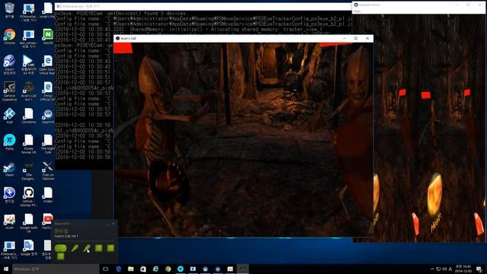Open the YouTube desktop shortcut
This screenshot has width=487, height=274.
tap(48, 221)
